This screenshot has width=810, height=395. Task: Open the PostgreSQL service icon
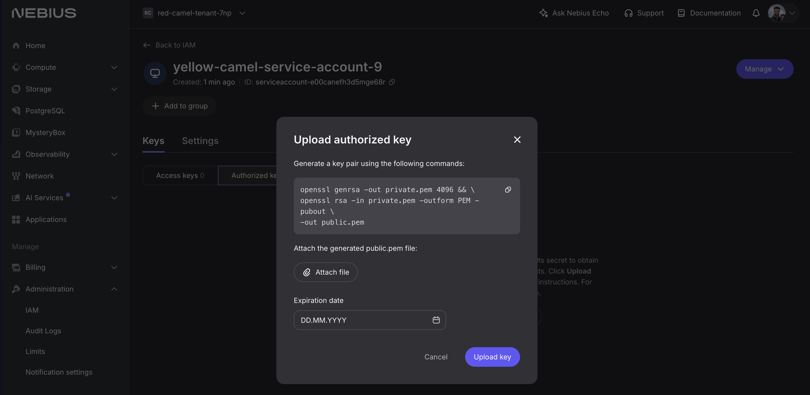[16, 111]
